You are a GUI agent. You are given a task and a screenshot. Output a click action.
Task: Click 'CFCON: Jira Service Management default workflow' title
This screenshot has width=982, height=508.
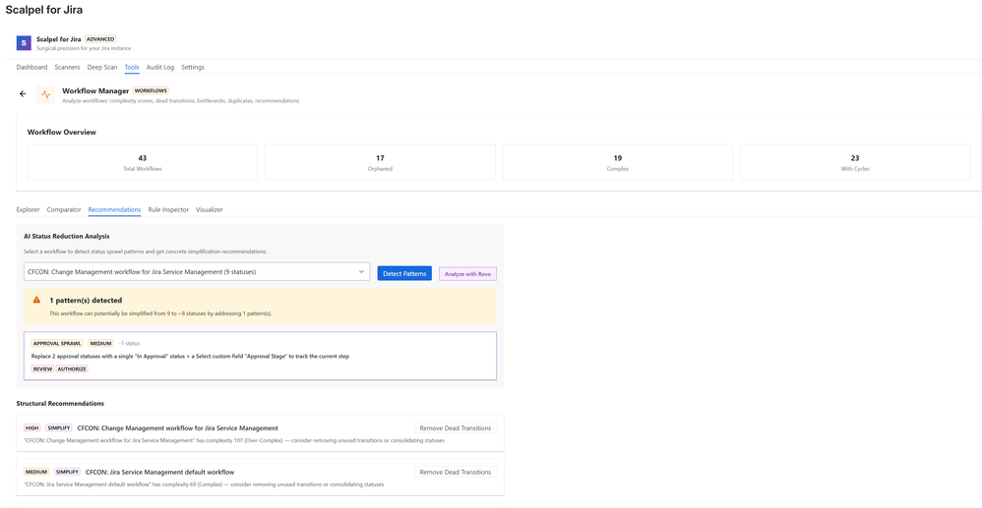[159, 472]
